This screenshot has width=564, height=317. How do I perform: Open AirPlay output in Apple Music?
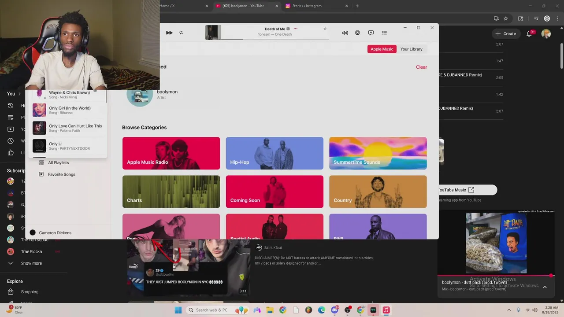coord(357,33)
